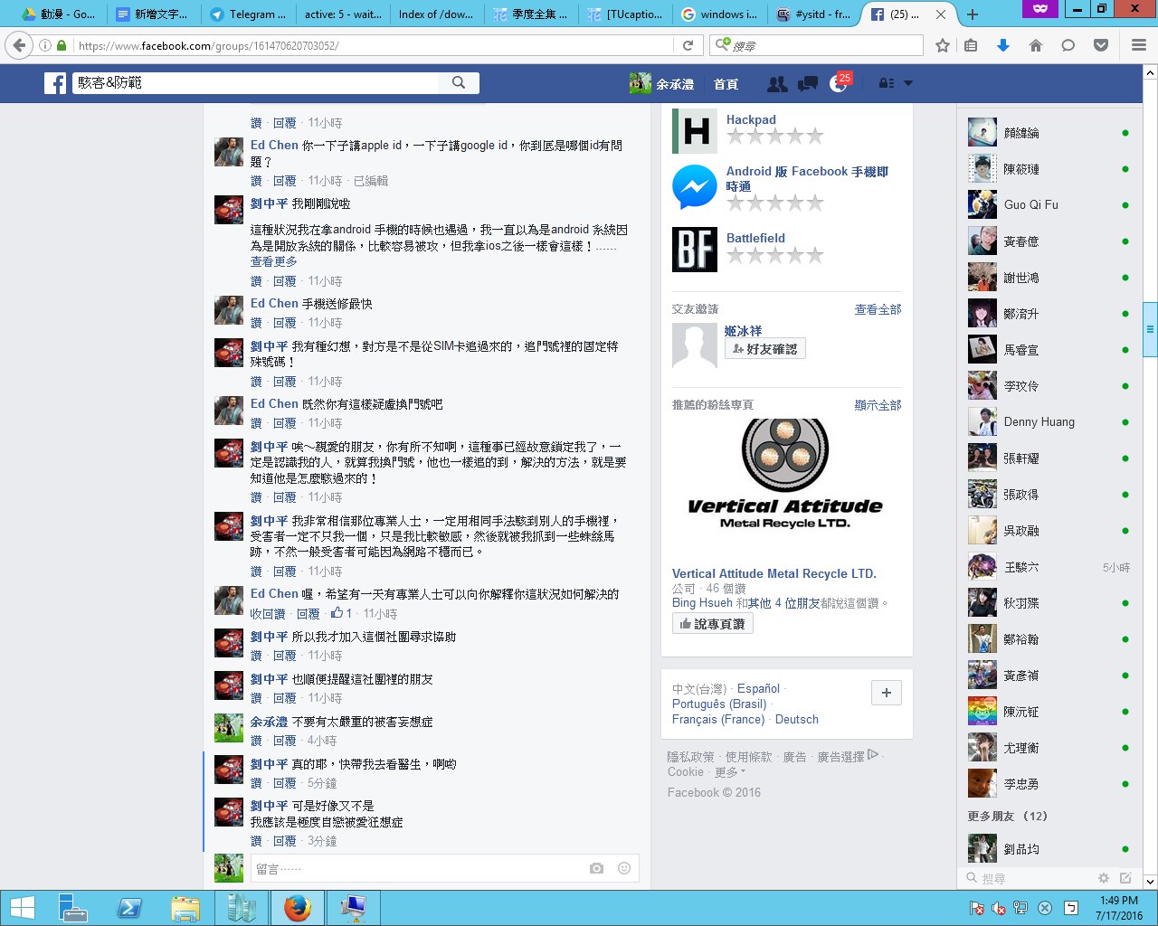Click the Facebook logo
1158x926 pixels.
coord(55,83)
